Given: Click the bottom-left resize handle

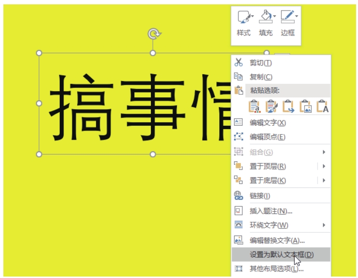Looking at the screenshot, I should click(x=39, y=154).
